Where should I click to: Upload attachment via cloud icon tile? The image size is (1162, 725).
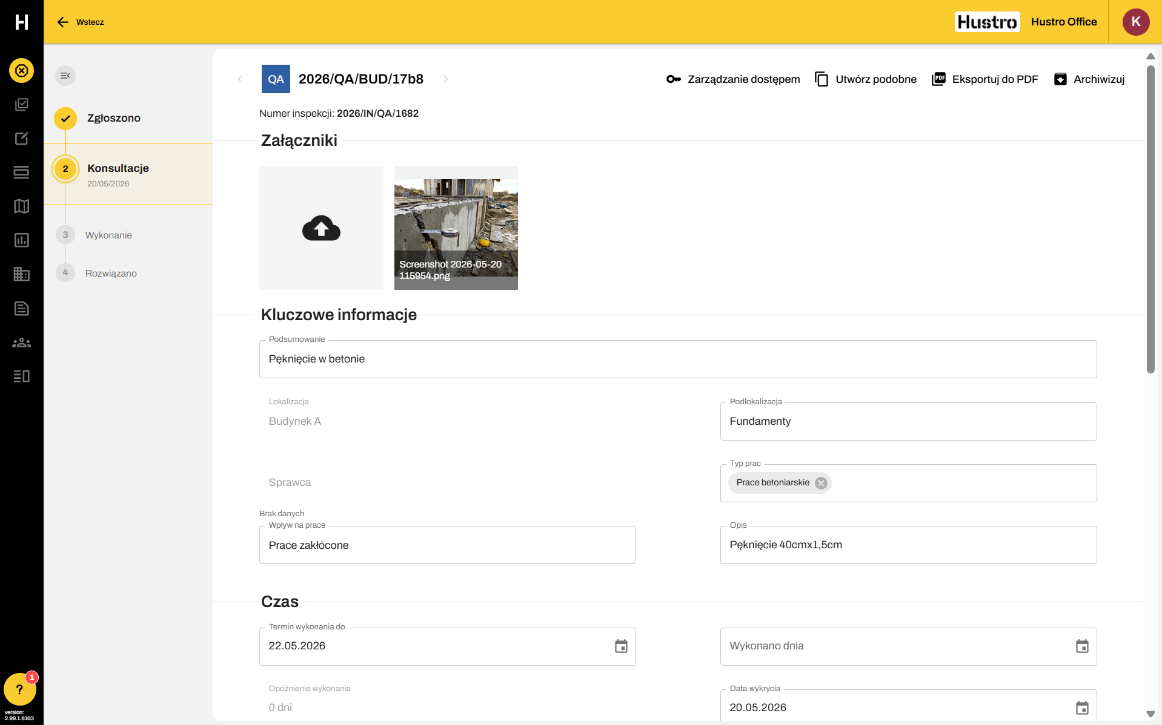321,228
